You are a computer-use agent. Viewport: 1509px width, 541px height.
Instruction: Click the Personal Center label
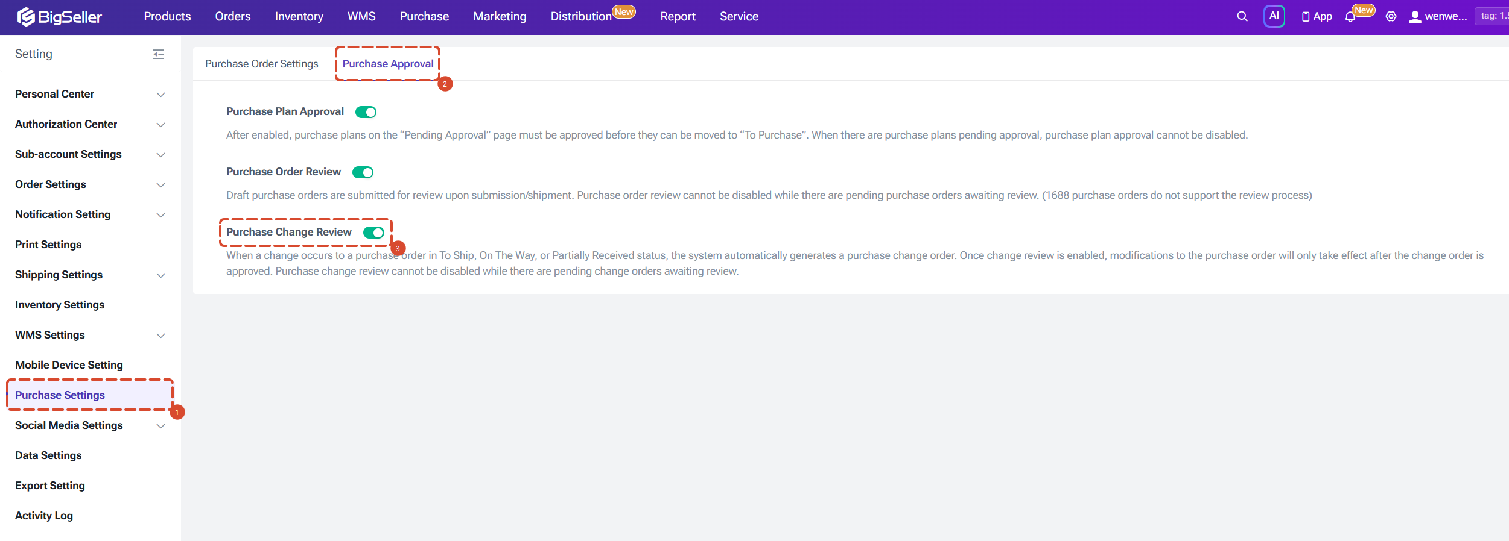pyautogui.click(x=54, y=94)
